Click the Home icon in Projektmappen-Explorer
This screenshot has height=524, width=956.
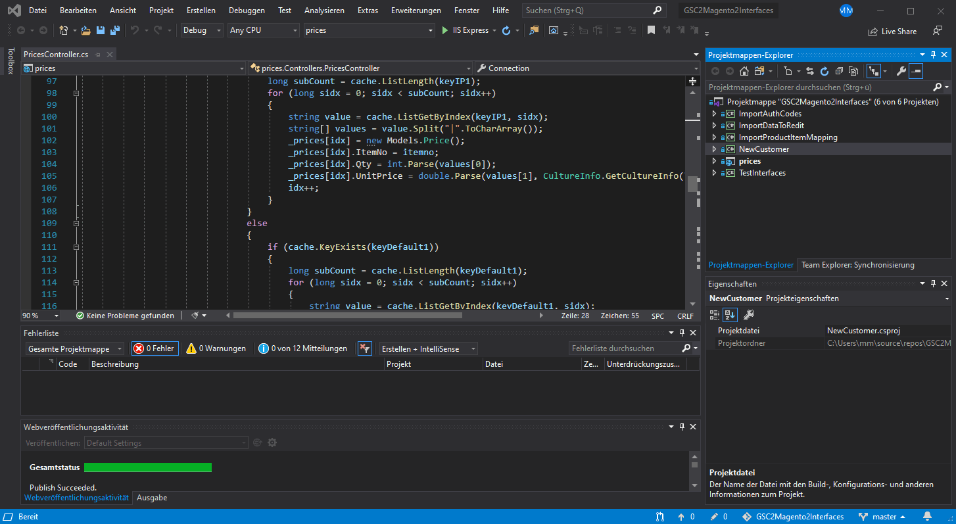pos(746,71)
